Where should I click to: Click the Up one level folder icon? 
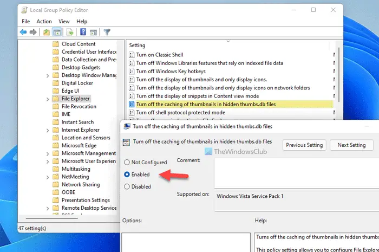47,32
